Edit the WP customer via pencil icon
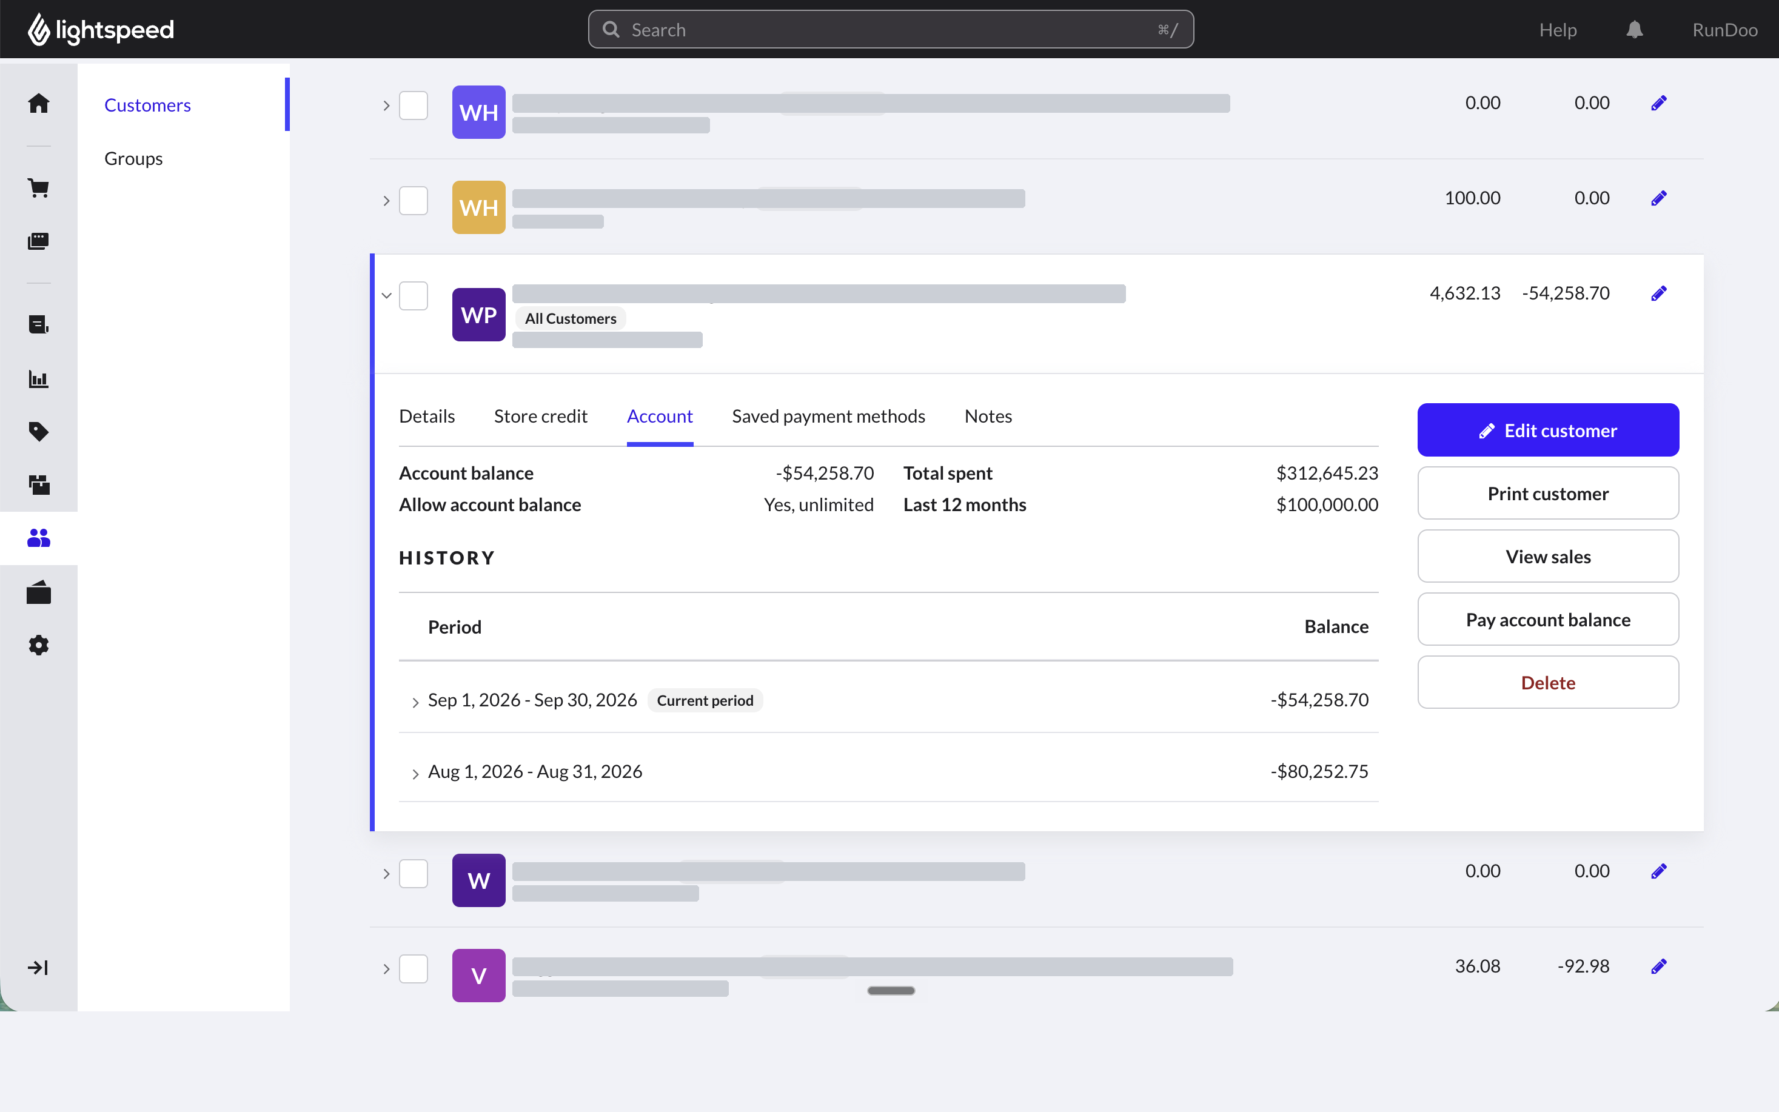The height and width of the screenshot is (1112, 1779). [1658, 293]
